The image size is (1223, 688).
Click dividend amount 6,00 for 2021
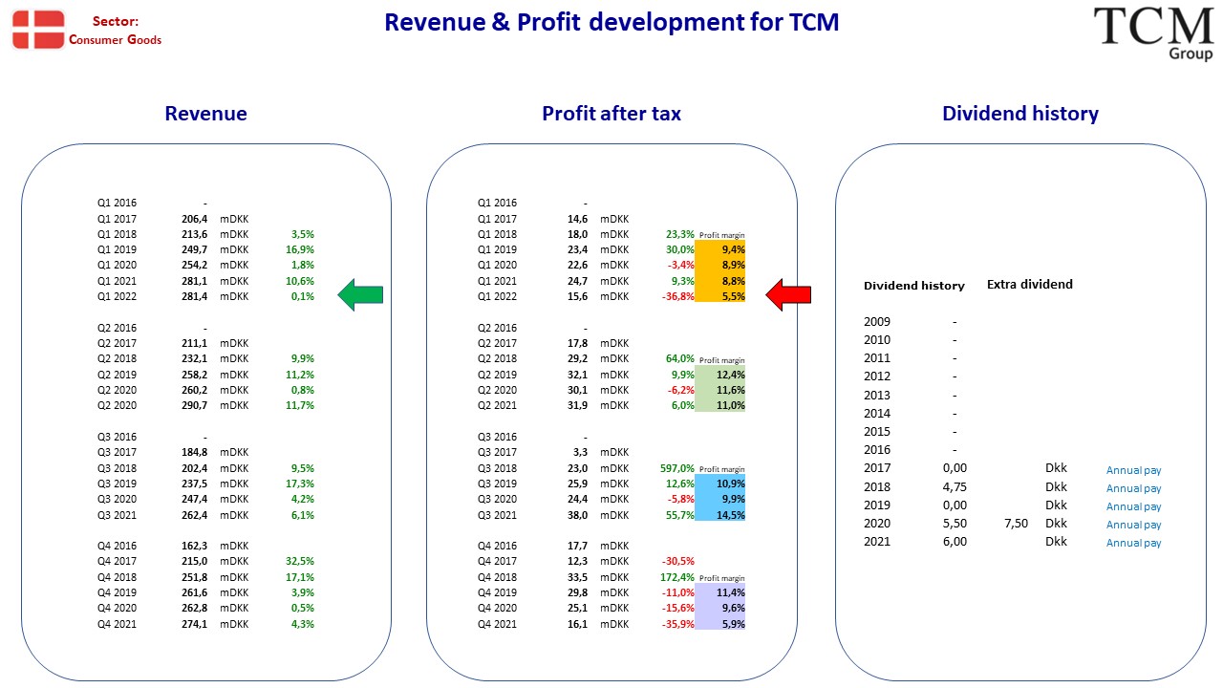[x=955, y=541]
